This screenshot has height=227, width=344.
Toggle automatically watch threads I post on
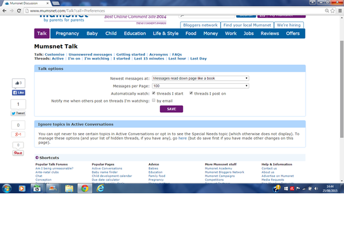point(191,93)
